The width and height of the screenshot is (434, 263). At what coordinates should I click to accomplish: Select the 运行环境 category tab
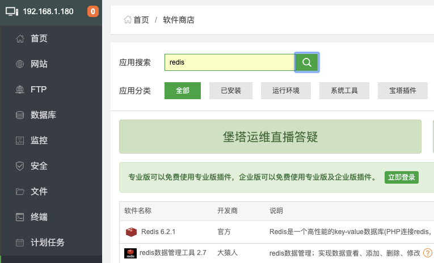click(286, 91)
